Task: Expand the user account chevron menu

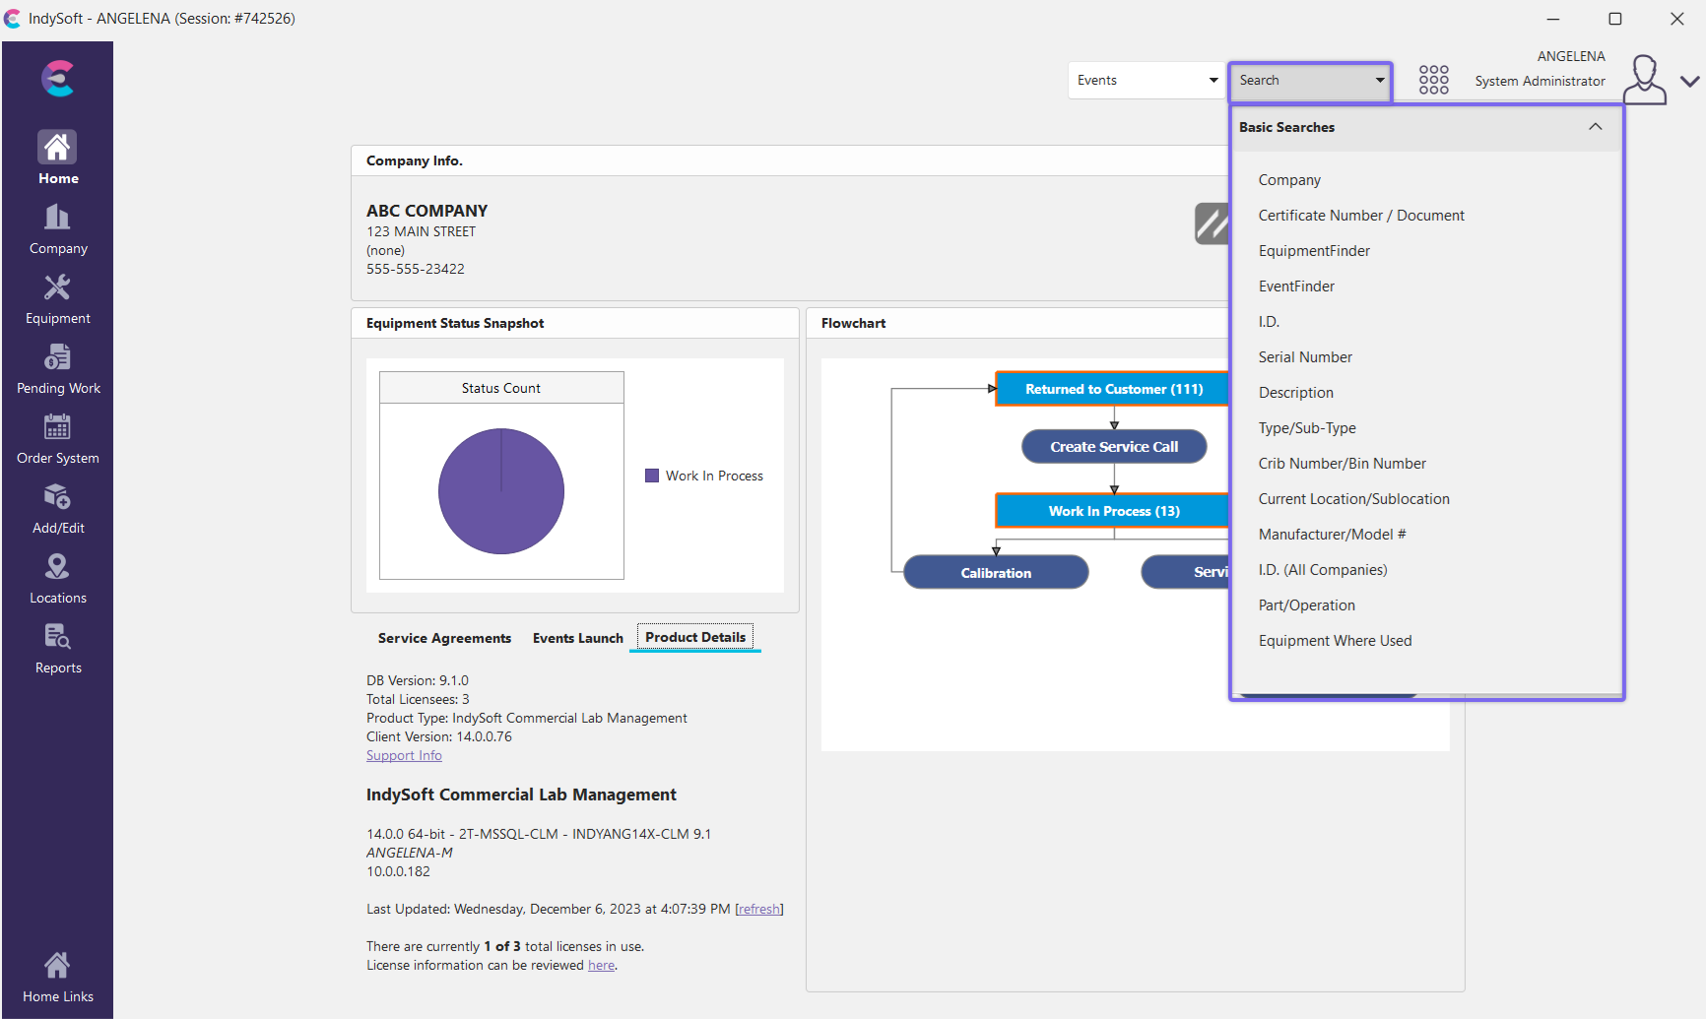Action: click(x=1690, y=82)
